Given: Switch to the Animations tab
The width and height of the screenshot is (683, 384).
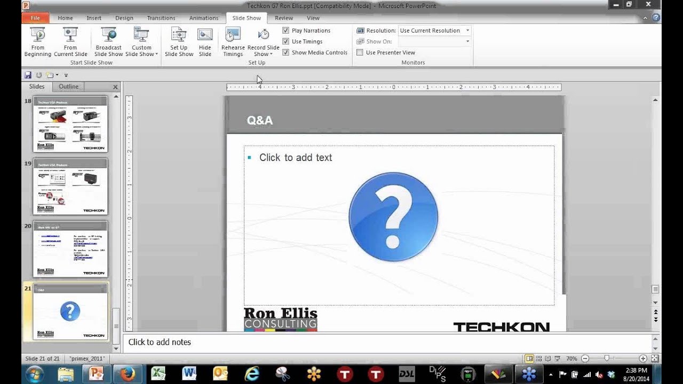Looking at the screenshot, I should pos(204,18).
